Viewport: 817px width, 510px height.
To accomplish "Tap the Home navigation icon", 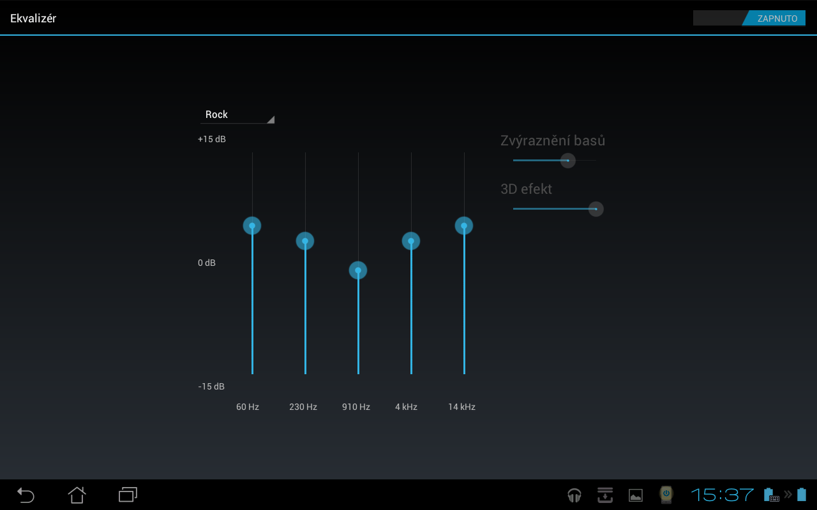I will (77, 495).
